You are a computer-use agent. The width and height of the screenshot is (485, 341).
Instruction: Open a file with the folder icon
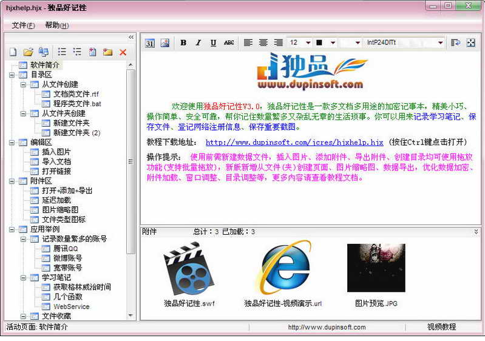tap(28, 52)
